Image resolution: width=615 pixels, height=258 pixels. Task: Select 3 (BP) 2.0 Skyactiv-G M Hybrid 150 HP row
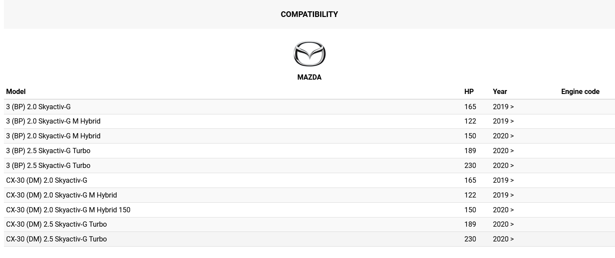309,136
